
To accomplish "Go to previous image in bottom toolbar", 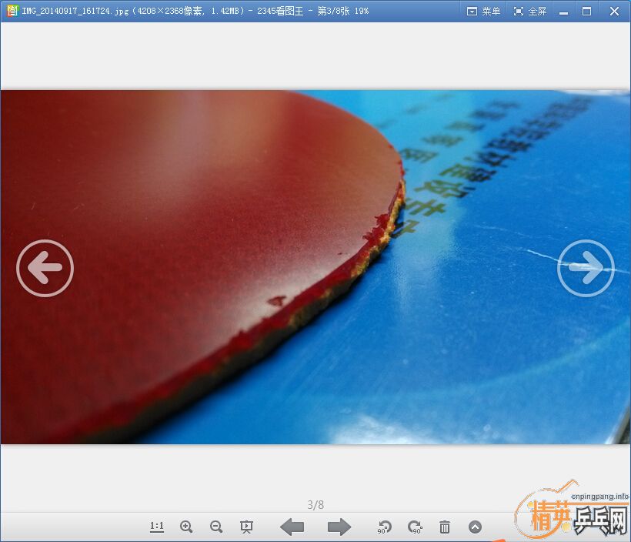I will click(292, 527).
